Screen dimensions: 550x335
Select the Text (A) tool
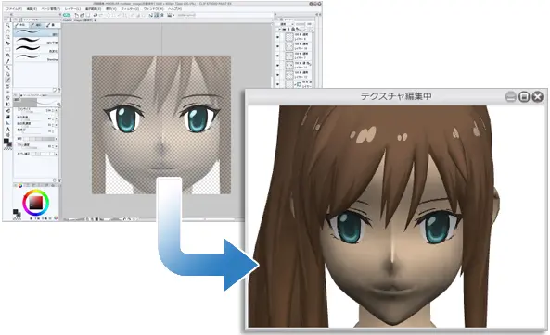[7, 130]
